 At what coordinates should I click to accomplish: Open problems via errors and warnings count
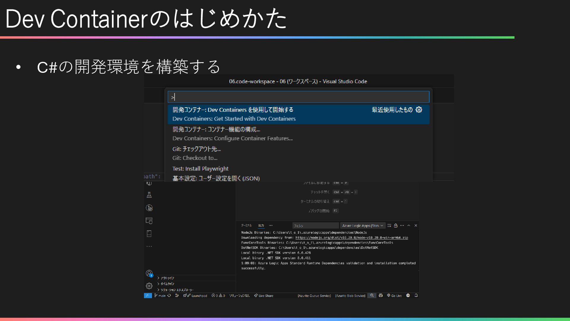[x=218, y=295]
